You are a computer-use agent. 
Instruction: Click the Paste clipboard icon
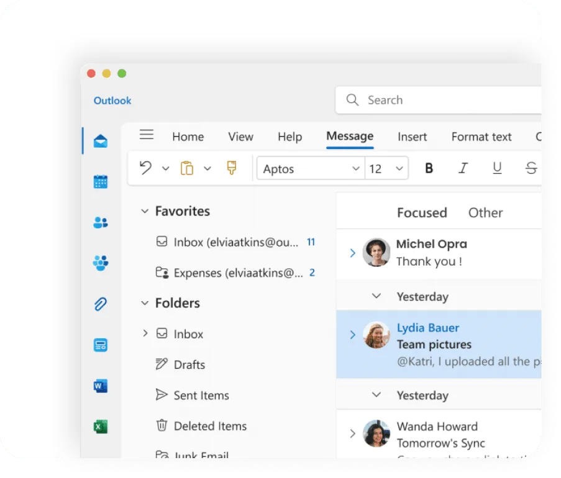187,168
